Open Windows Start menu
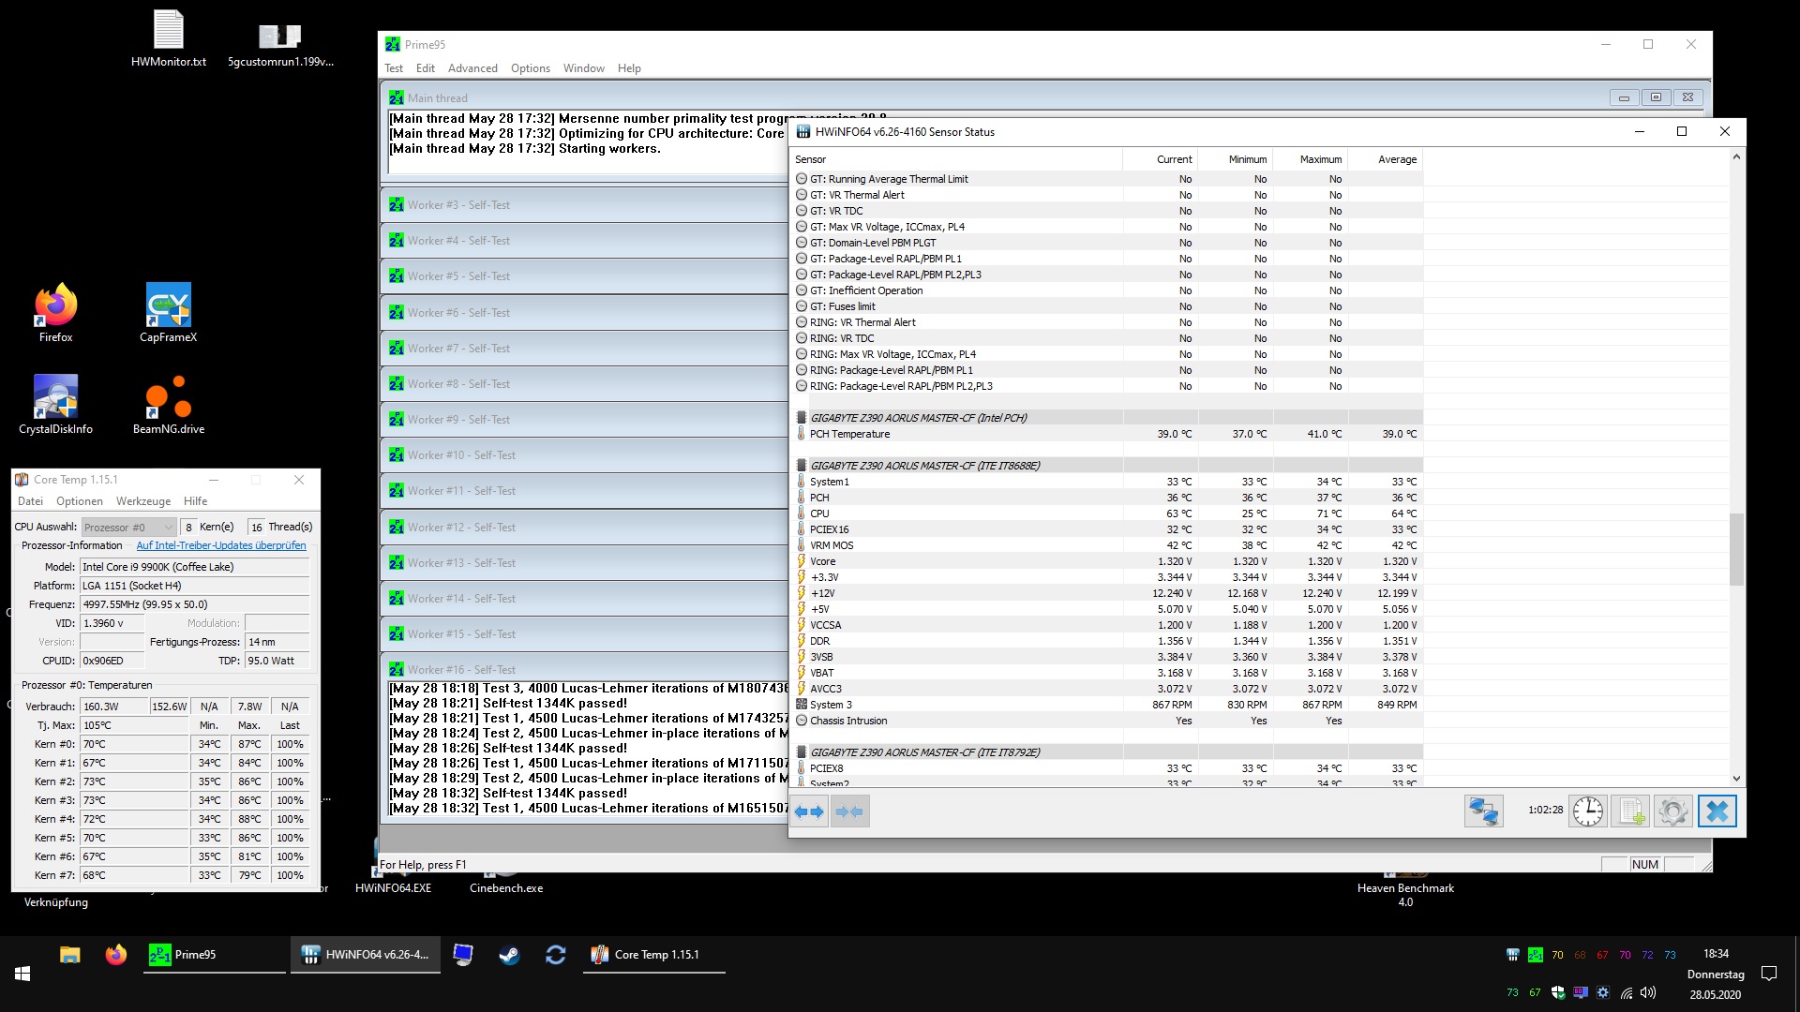Image resolution: width=1800 pixels, height=1012 pixels. 22,974
